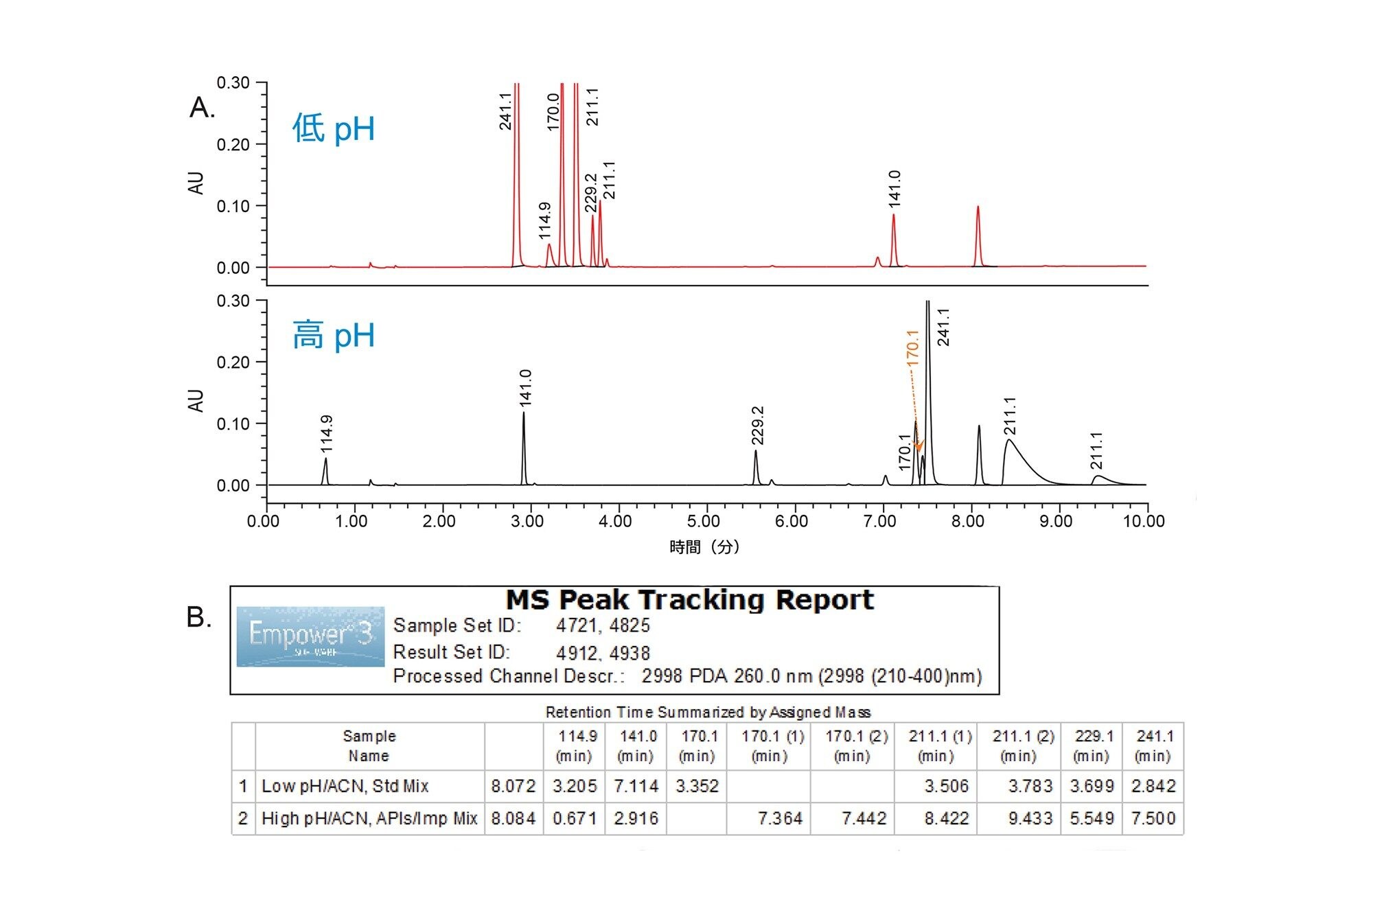
Task: Click the 5.00 tick on time axis
Action: click(704, 521)
